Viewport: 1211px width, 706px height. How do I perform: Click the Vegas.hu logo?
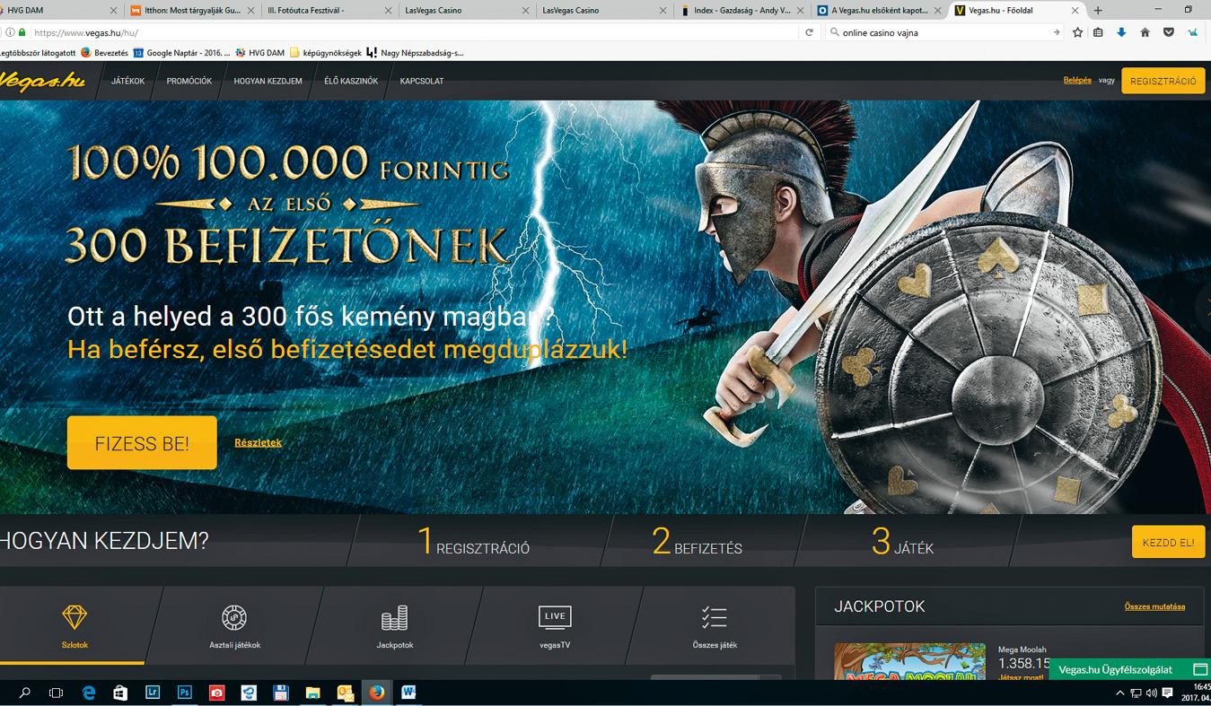coord(42,81)
